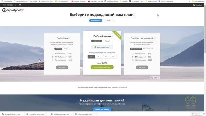The height and width of the screenshot is (116, 206).
Task: Expand menu for third downloaded jpg file
Action: (x=71, y=114)
